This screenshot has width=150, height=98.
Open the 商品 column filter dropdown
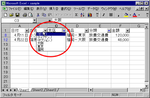87,31
